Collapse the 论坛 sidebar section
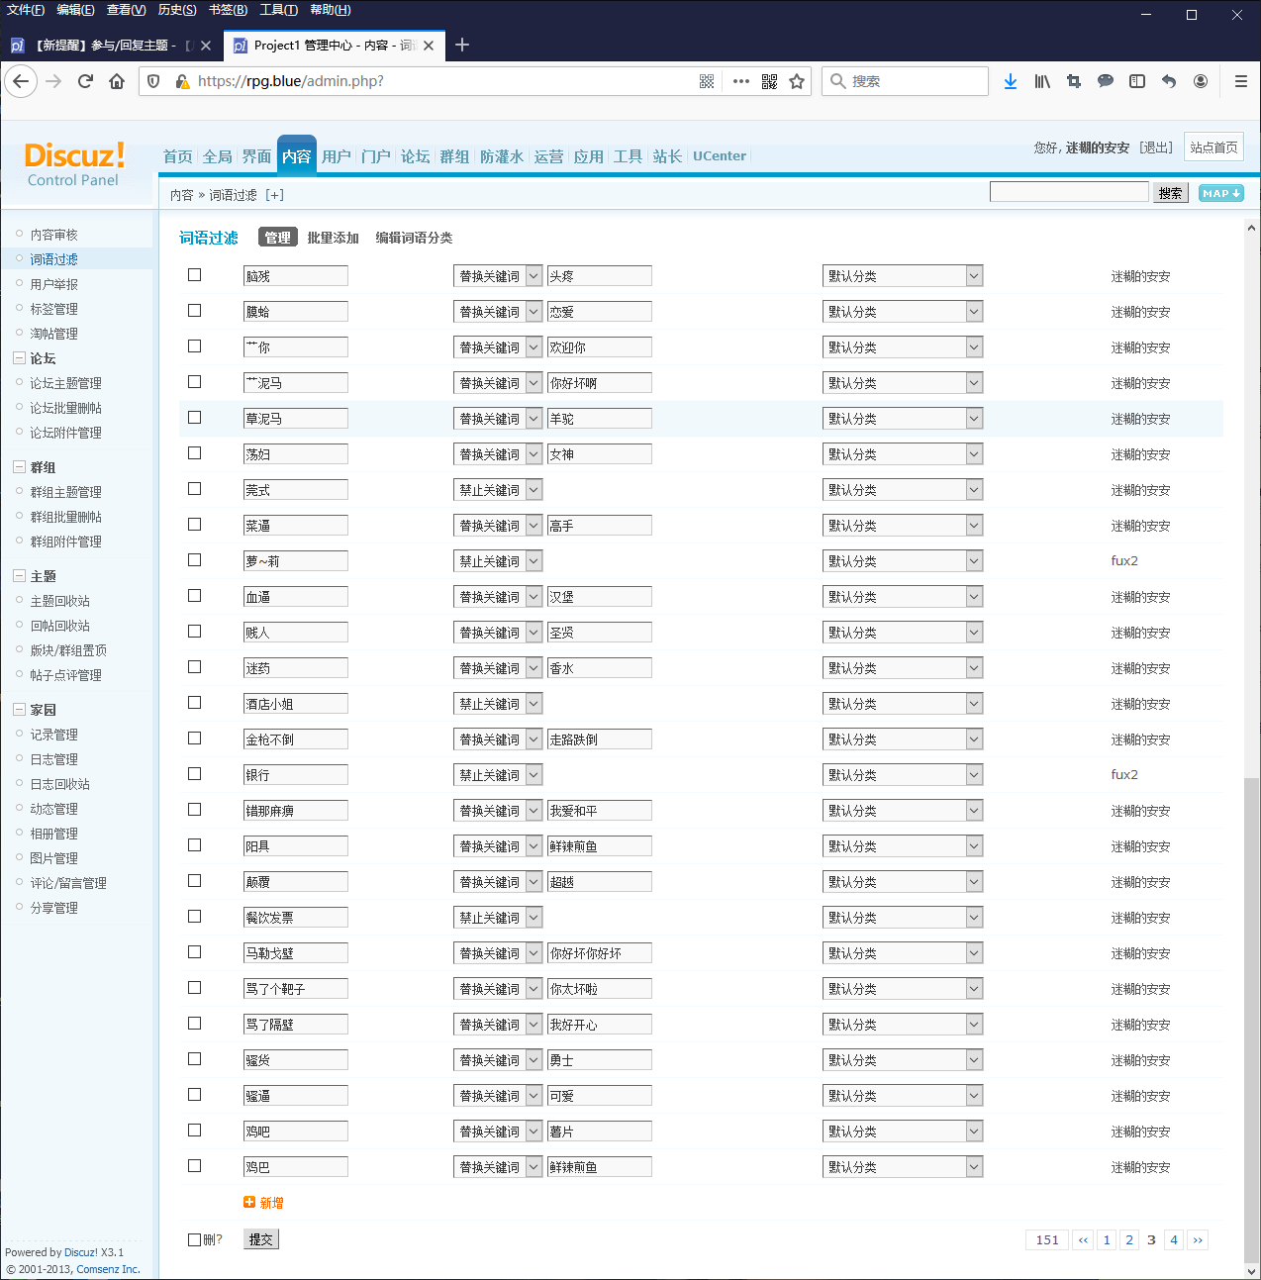 tap(19, 358)
